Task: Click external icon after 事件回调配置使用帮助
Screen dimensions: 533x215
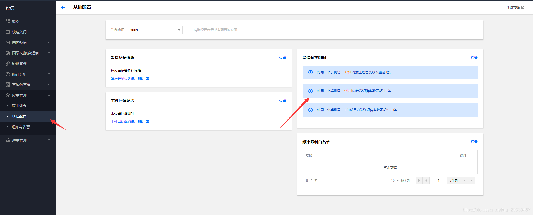Action: 147,122
